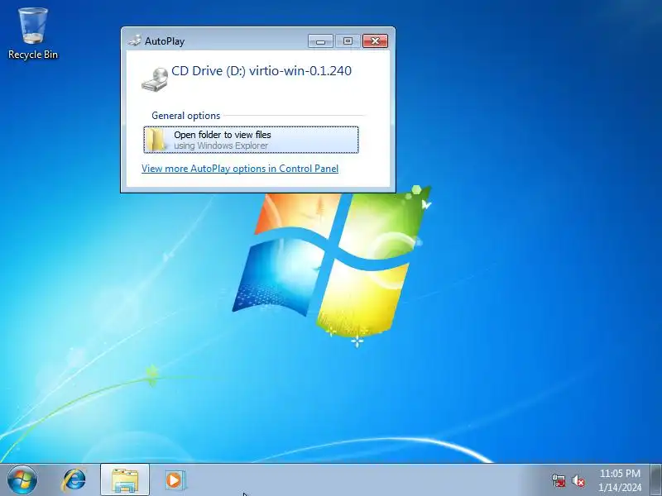
Task: Click the Show desktop button
Action: coord(656,480)
